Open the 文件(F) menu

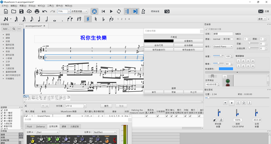(x=5, y=6)
